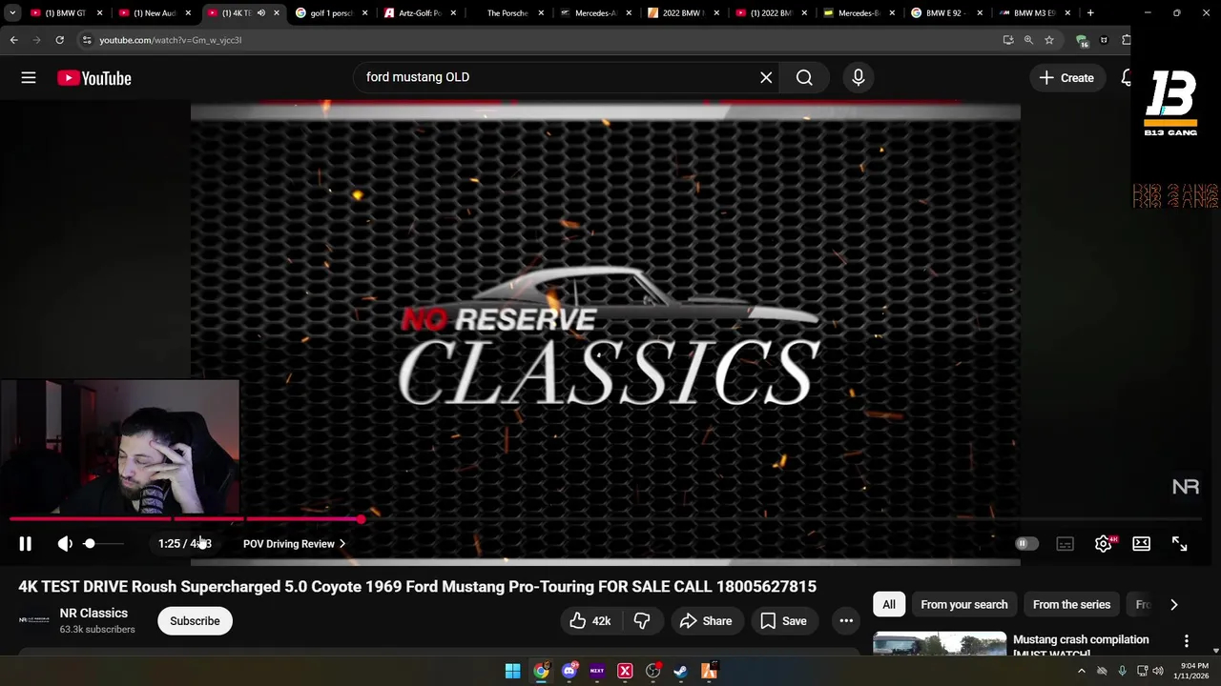Go to the YouTube home logo
1221x686 pixels.
(x=93, y=78)
